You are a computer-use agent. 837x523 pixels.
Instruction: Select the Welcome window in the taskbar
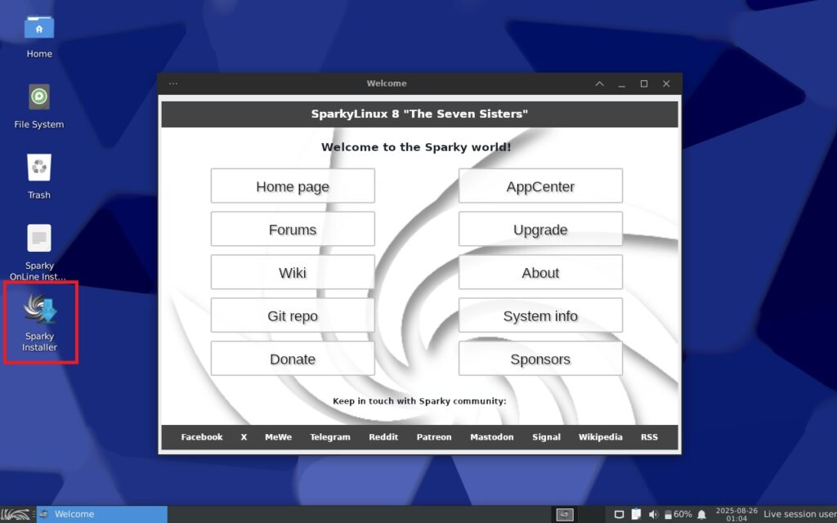tap(102, 514)
